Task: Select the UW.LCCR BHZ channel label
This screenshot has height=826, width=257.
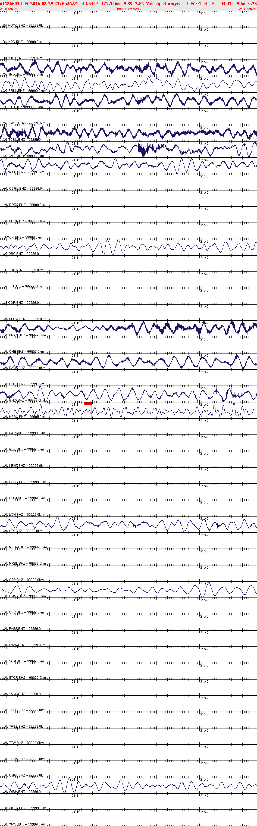Action: [x=24, y=482]
